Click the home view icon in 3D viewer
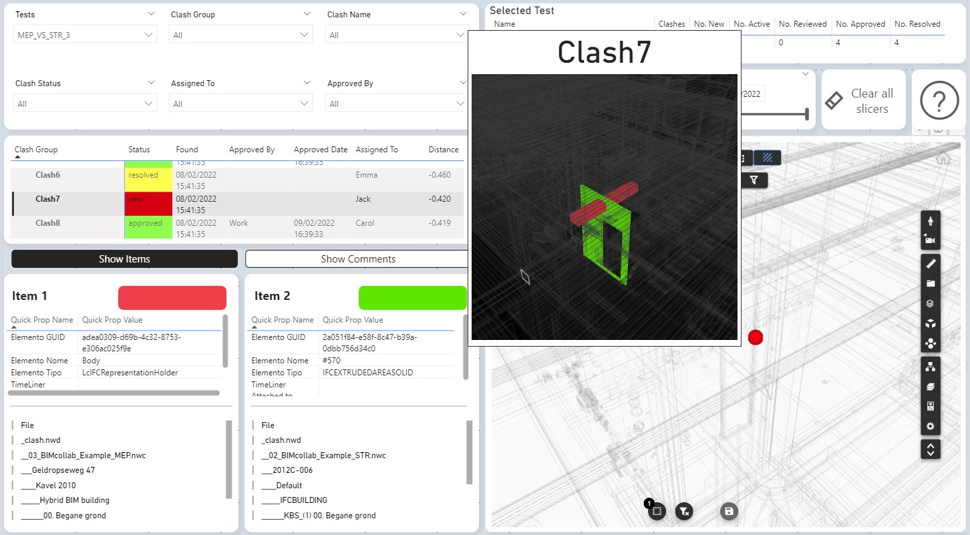 [943, 159]
